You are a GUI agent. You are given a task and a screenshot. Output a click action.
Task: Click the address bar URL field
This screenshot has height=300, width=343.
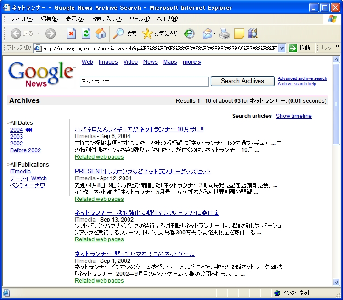click(160, 48)
